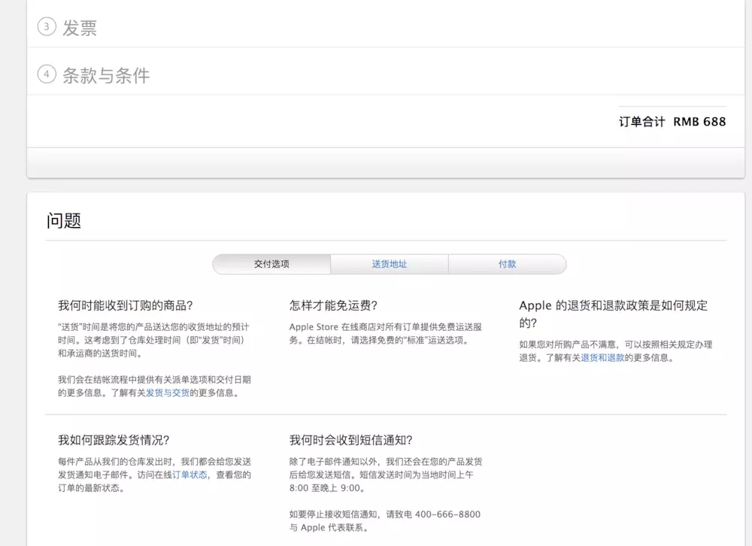Click the 8:00 至晚上 9:00 SMS time text
This screenshot has width=752, height=546.
tap(327, 487)
